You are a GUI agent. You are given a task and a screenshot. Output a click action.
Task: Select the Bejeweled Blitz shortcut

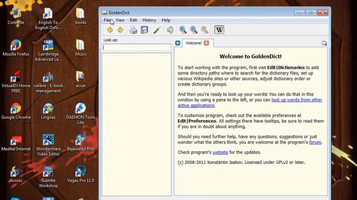pyautogui.click(x=80, y=142)
